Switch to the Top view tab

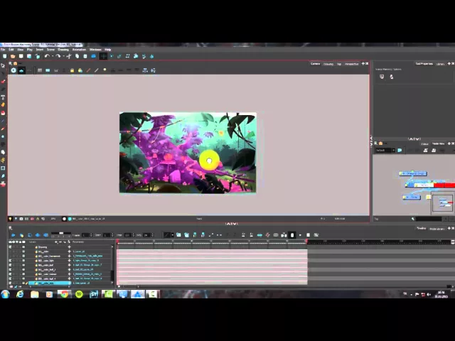click(x=339, y=64)
